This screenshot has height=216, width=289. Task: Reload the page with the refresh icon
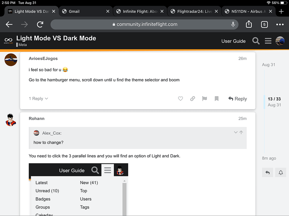click(40, 24)
